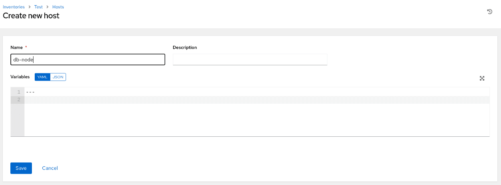Switch Variables format to YAML

42,77
